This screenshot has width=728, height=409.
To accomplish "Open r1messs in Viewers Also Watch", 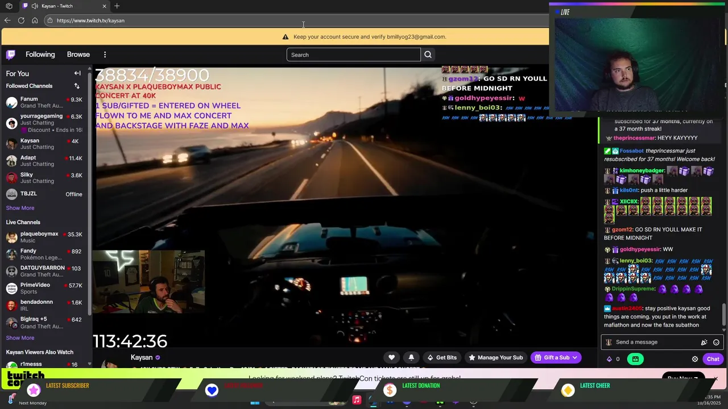I will pyautogui.click(x=44, y=364).
